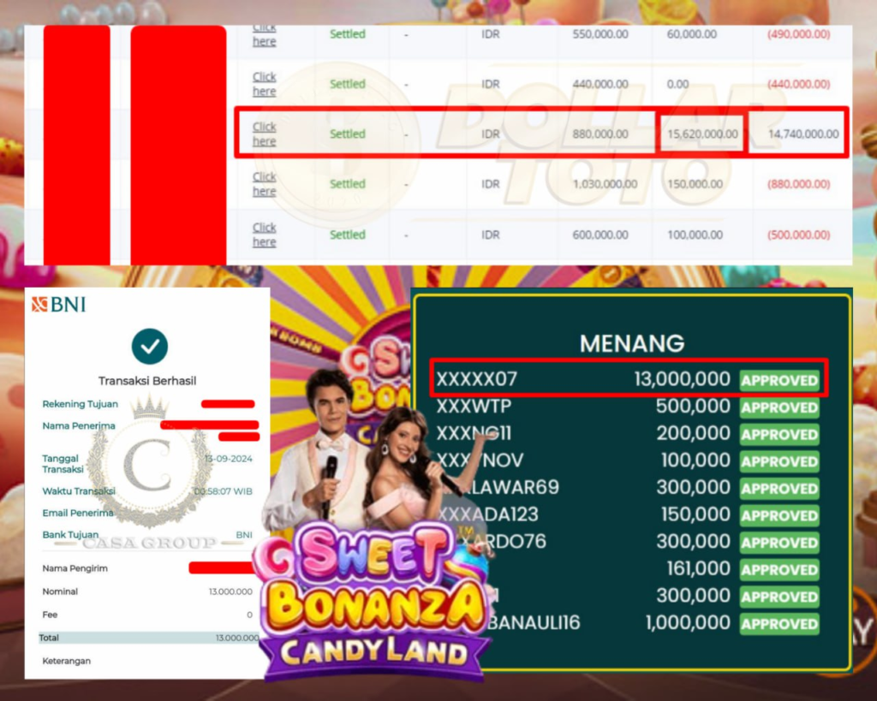
Task: Open the Click here link in the 1,030,000.00 row
Action: [x=264, y=184]
